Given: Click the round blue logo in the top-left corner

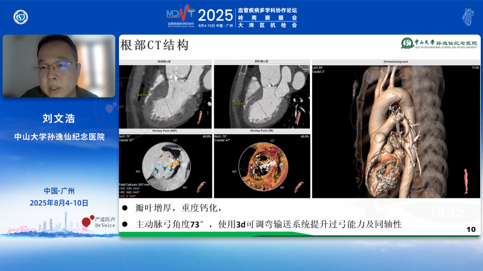Looking at the screenshot, I should pyautogui.click(x=21, y=17).
